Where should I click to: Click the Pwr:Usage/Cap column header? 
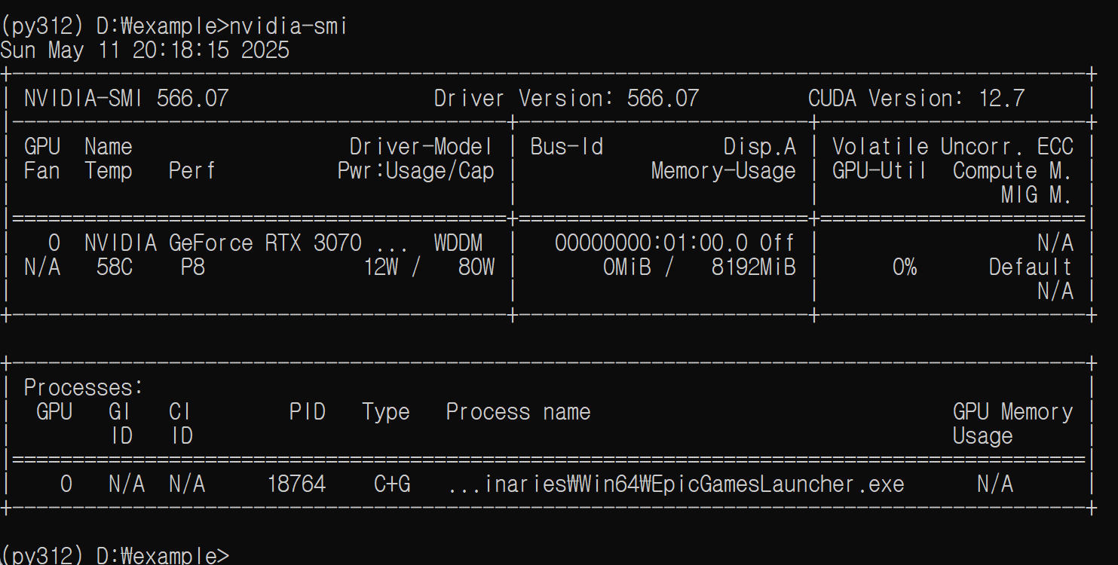coord(415,171)
